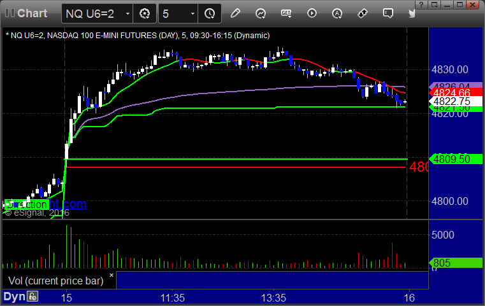Open the time template clock icon
Screen dimensions: 485x306
(x=210, y=13)
